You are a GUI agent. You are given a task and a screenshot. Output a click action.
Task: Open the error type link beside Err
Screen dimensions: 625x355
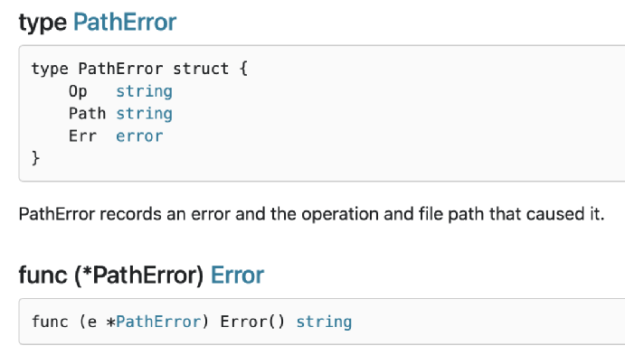pos(139,136)
